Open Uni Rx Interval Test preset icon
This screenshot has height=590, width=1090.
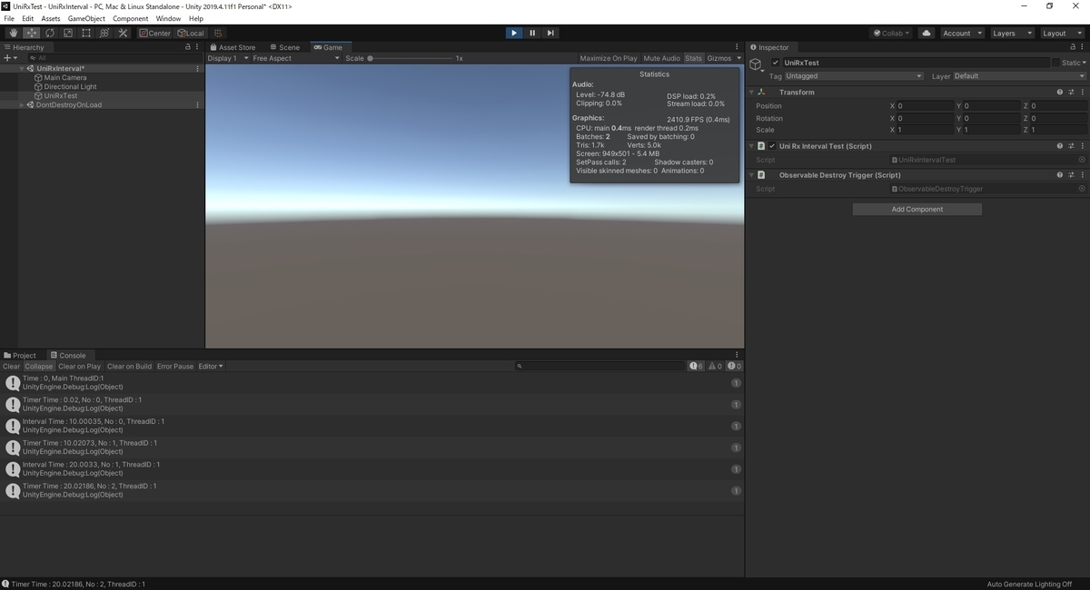point(1072,145)
